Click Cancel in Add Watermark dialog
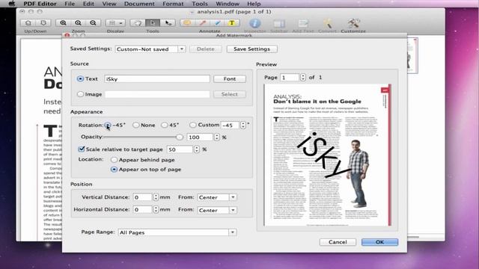The image size is (479, 269). 338,242
